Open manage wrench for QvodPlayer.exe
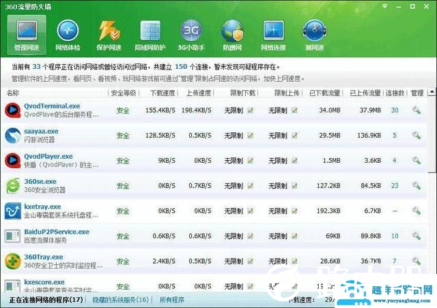 (417, 161)
